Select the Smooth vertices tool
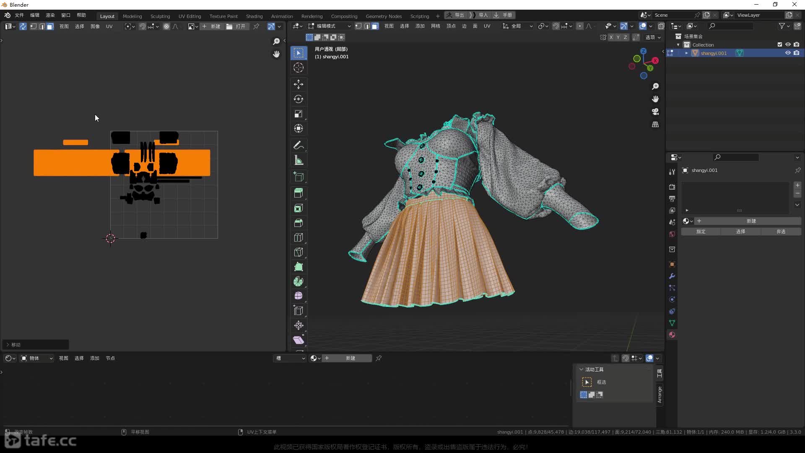The image size is (805, 453). 299,296
